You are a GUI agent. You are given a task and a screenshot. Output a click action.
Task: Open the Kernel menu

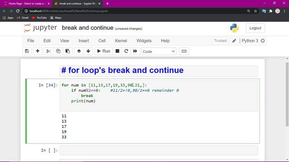[121, 41]
